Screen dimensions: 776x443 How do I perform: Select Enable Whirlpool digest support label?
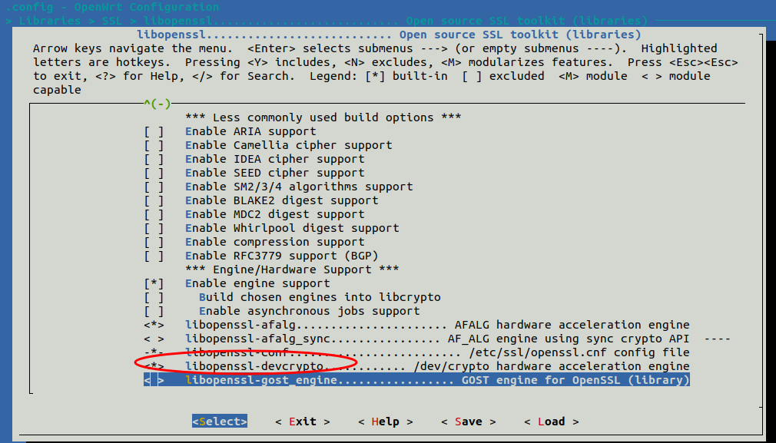pyautogui.click(x=292, y=229)
